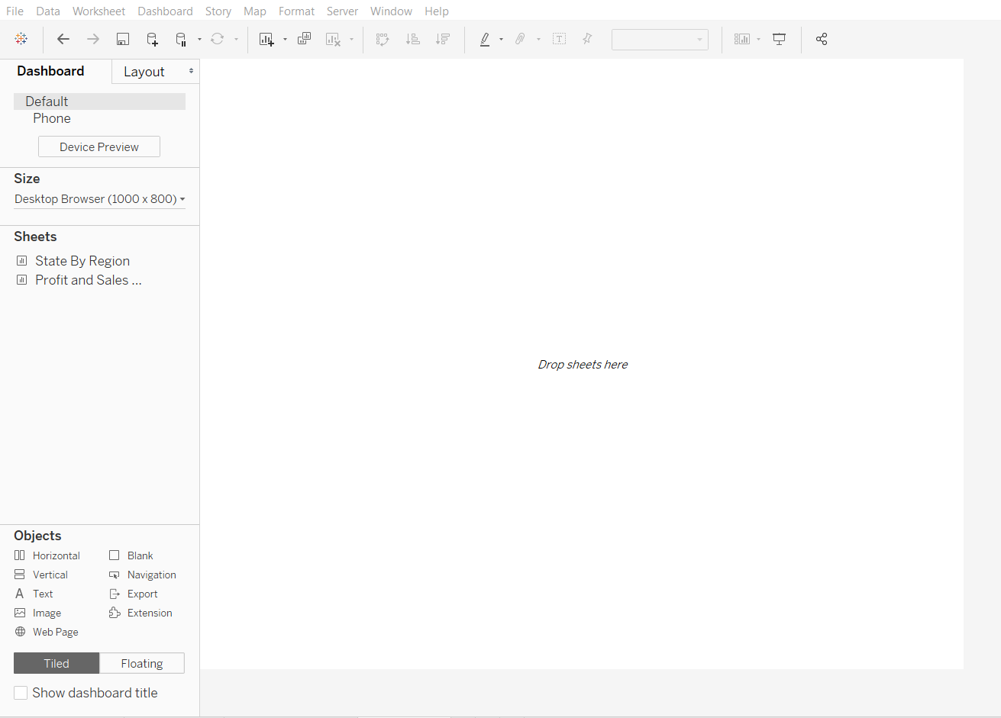Click the Redo forward arrow icon

pyautogui.click(x=93, y=39)
